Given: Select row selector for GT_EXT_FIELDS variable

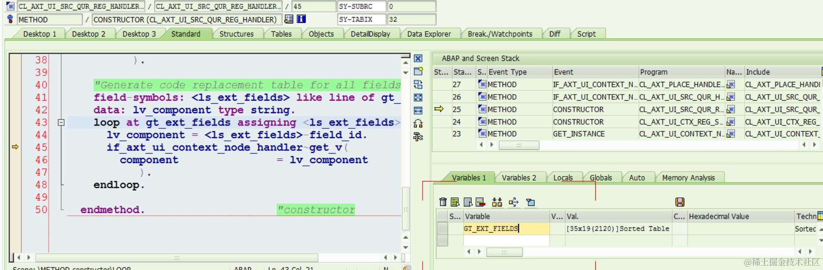Looking at the screenshot, I should click(442, 229).
